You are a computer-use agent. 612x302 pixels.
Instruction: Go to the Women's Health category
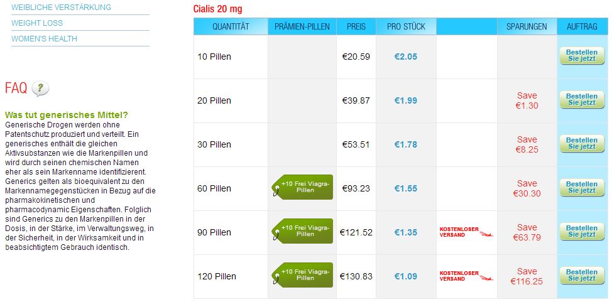(44, 39)
